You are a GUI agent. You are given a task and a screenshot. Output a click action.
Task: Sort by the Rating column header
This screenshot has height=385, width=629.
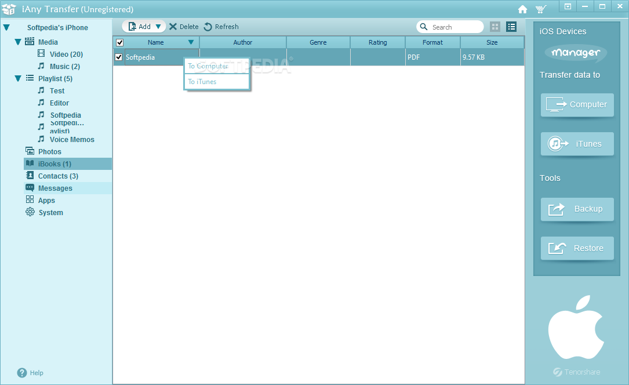378,42
